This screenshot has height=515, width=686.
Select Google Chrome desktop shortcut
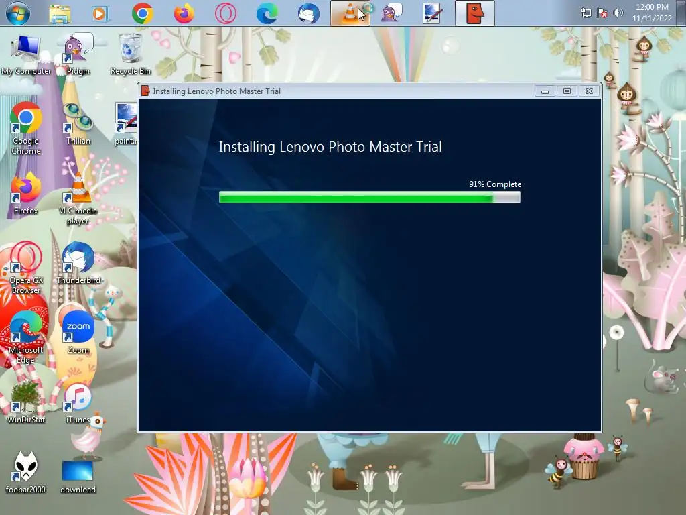[26, 128]
